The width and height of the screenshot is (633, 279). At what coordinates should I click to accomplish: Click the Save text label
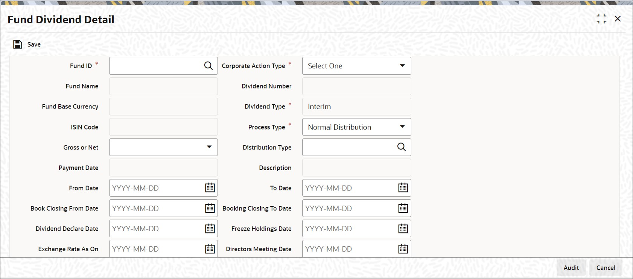[34, 44]
